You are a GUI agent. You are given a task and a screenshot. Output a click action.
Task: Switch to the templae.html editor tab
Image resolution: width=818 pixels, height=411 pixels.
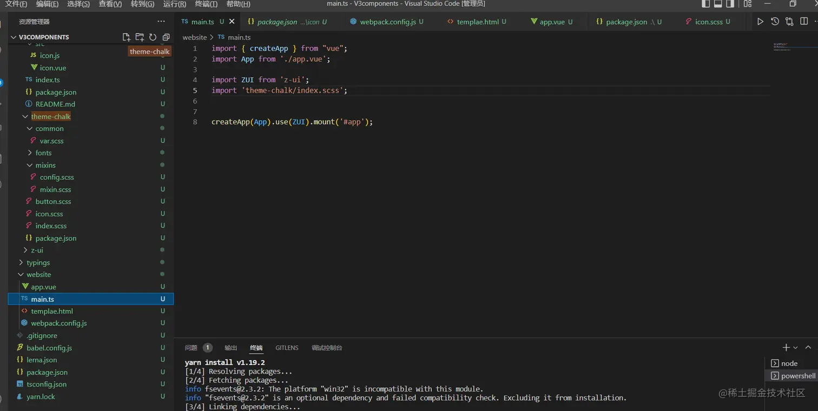[477, 22]
